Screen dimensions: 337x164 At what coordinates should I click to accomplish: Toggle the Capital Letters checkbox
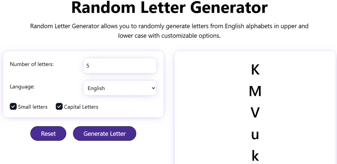(59, 106)
